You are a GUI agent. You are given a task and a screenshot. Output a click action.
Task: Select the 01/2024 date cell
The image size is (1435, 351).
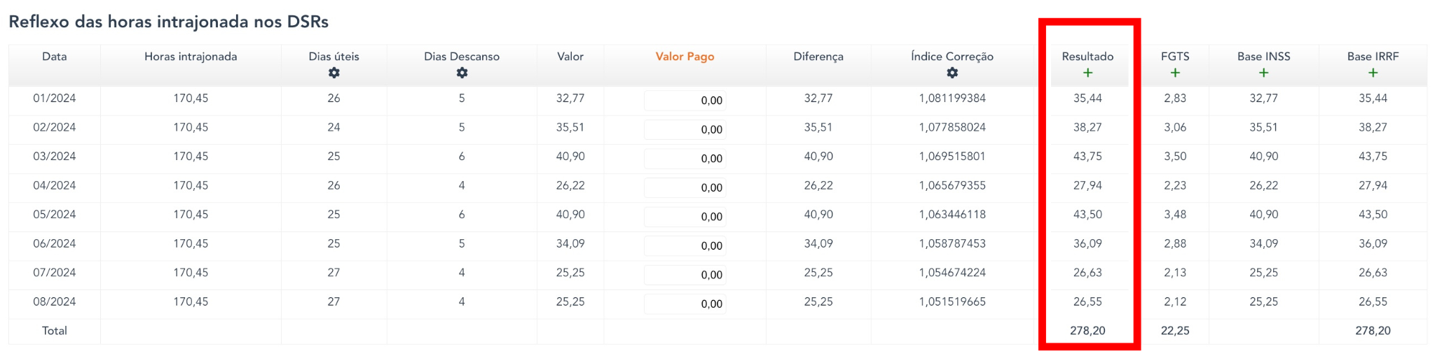tap(55, 99)
